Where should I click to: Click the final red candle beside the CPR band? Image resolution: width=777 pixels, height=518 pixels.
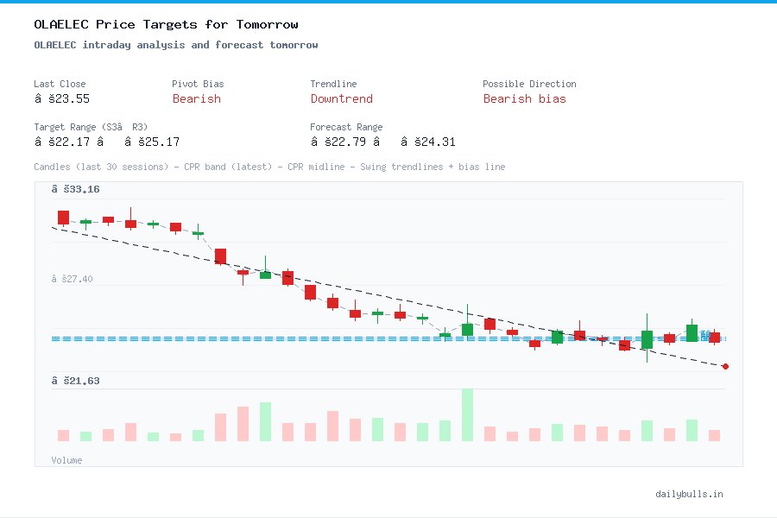[714, 338]
